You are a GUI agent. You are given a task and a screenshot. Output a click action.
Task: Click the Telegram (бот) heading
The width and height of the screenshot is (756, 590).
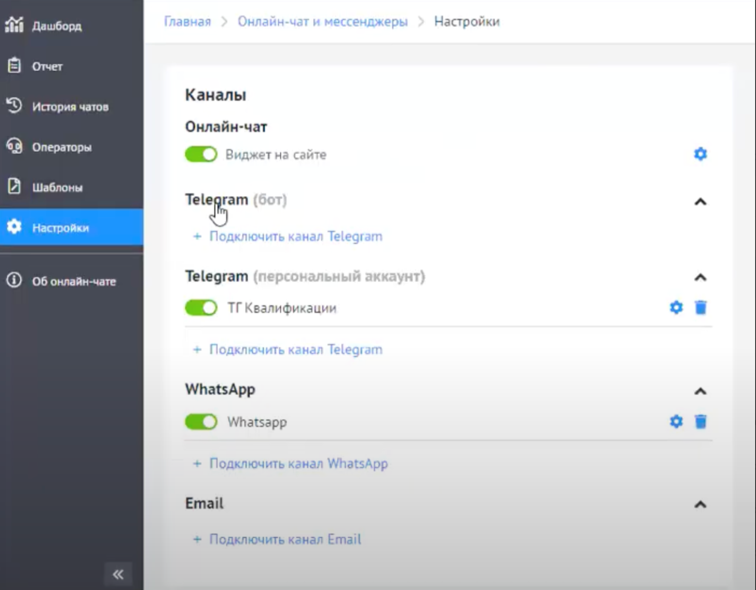tap(236, 200)
